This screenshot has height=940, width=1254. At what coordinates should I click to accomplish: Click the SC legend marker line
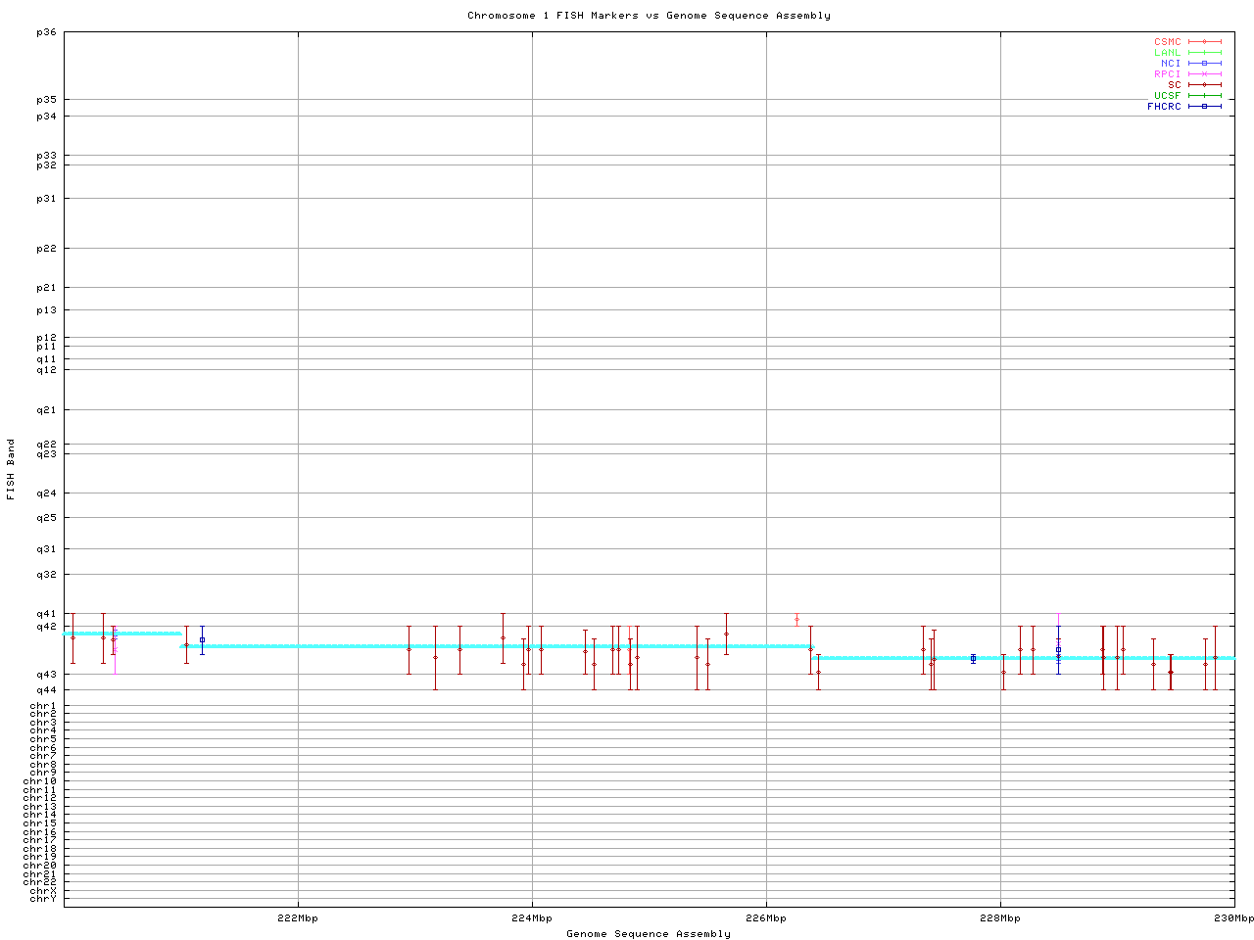point(1204,85)
